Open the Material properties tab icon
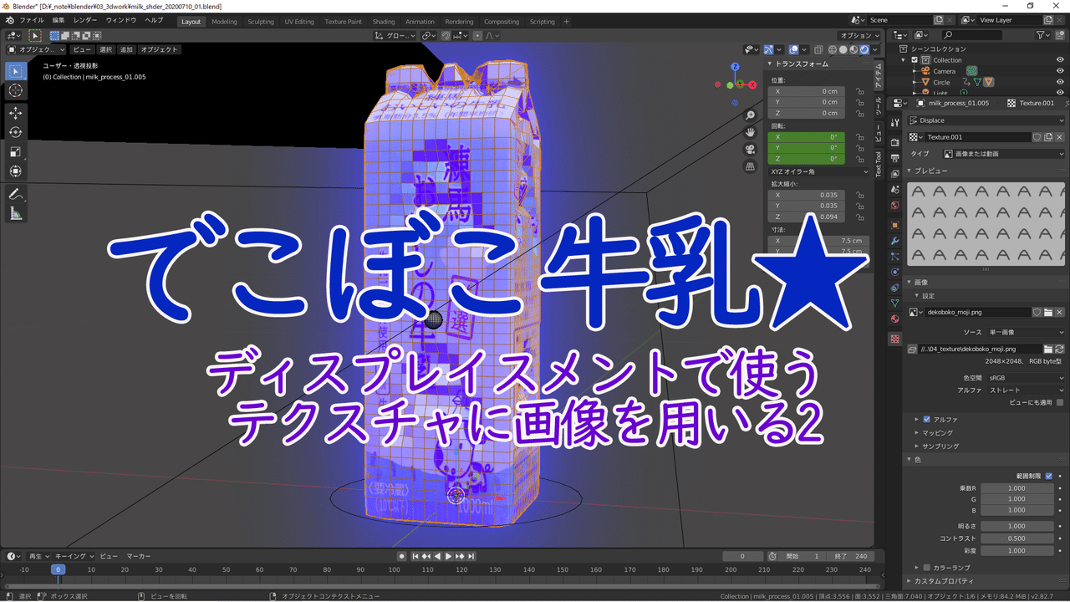Image resolution: width=1070 pixels, height=602 pixels. (x=895, y=319)
